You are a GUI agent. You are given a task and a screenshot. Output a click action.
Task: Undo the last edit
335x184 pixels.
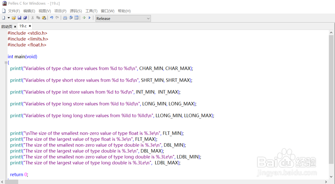pyautogui.click(x=52, y=18)
